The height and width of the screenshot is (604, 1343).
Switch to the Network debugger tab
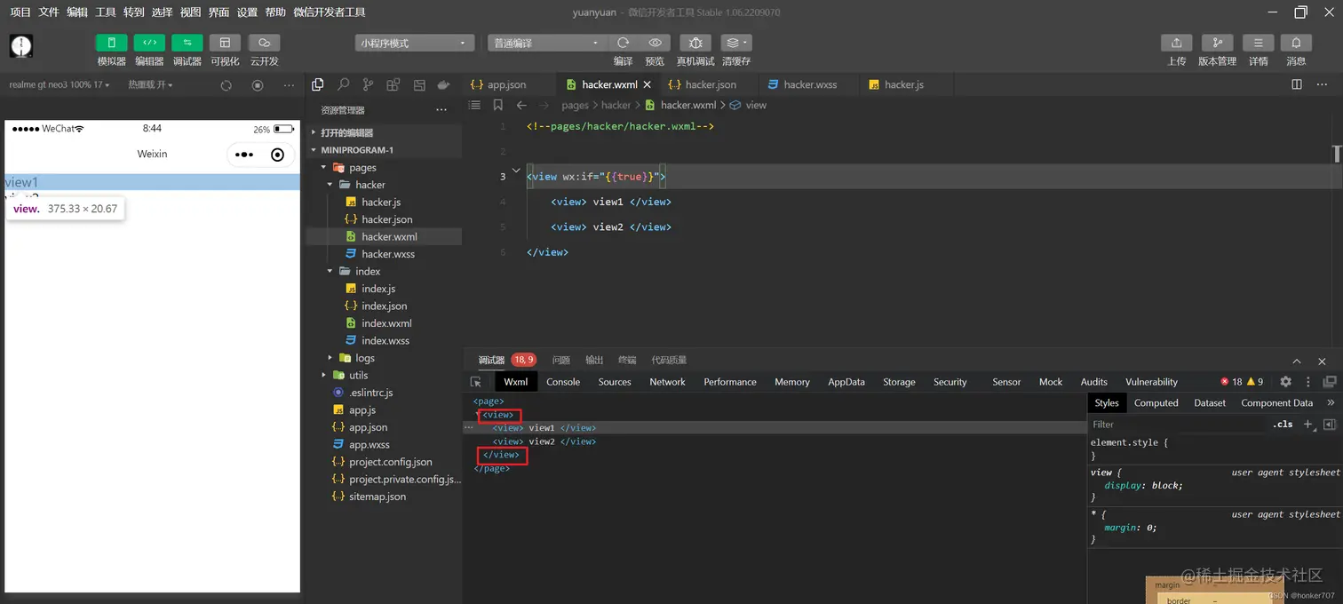tap(667, 382)
